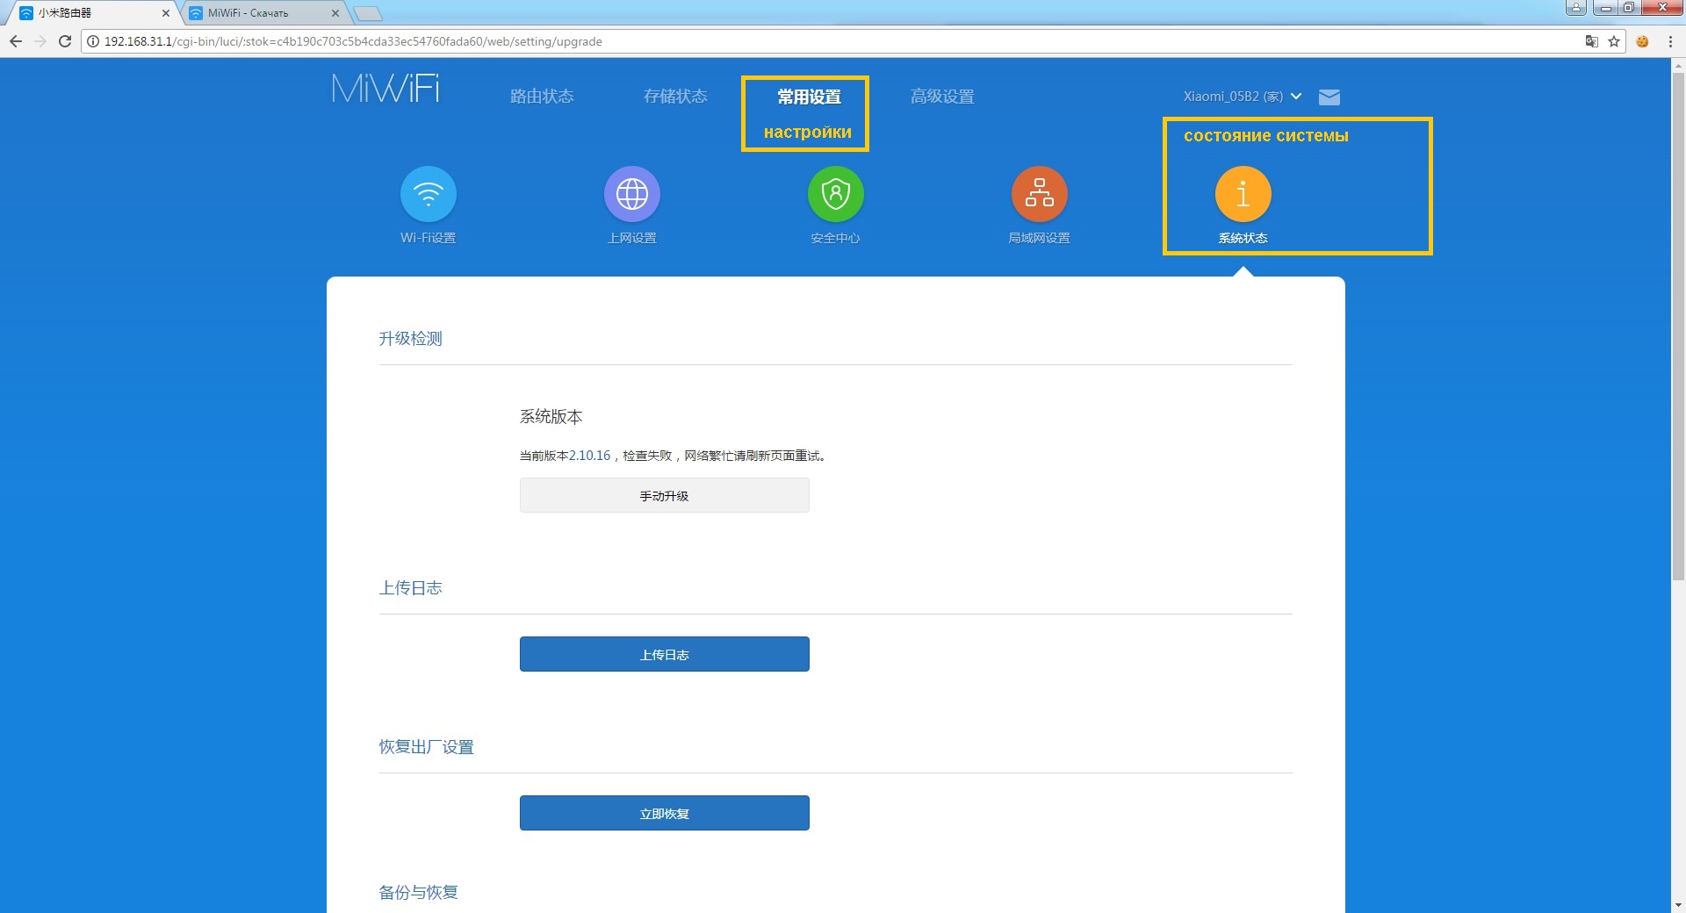The height and width of the screenshot is (913, 1686).
Task: Close the MiWiFi - Скачать tab
Action: click(x=335, y=13)
